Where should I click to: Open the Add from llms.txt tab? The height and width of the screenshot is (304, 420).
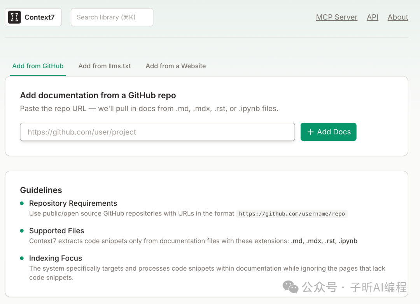pos(105,66)
